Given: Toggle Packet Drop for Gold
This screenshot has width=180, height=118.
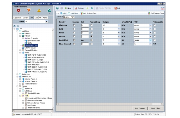Looking at the screenshot, I should (91, 29).
